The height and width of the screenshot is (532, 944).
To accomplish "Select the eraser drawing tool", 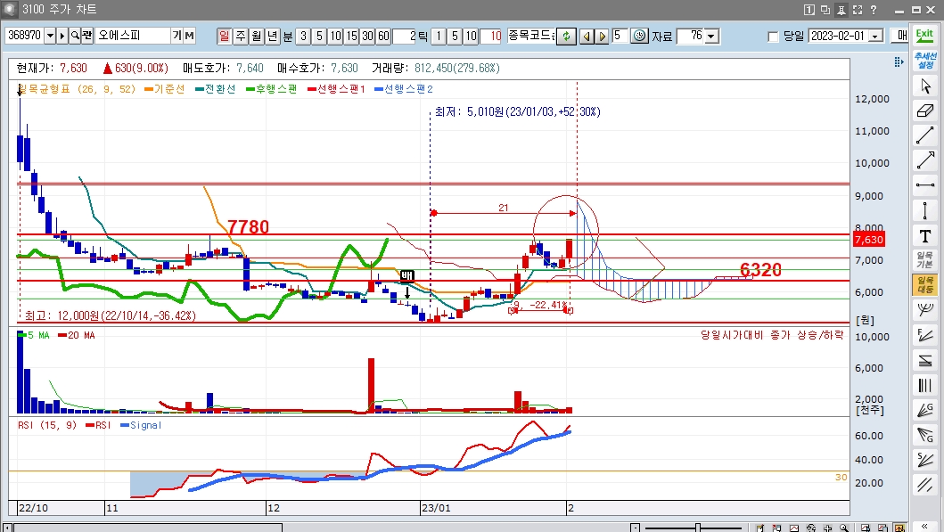I will [x=925, y=111].
